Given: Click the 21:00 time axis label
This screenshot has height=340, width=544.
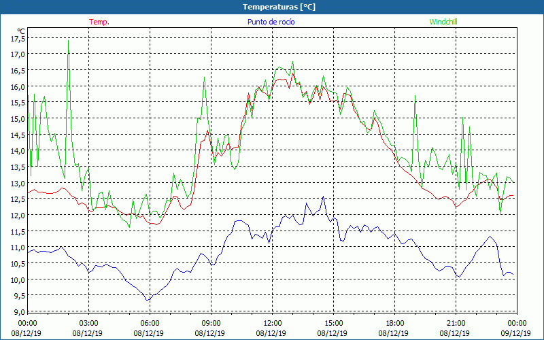Looking at the screenshot, I should [456, 324].
